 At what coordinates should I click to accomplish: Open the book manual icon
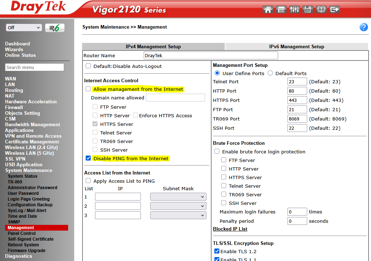[321, 9]
